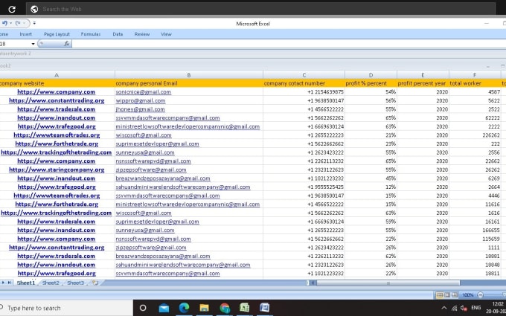Click the next sheet navigation arrow
This screenshot has height=316, width=506.
3,283
